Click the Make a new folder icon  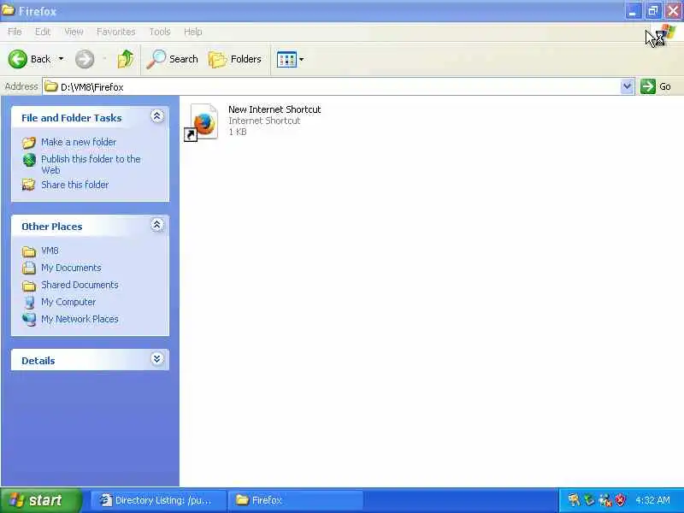[29, 143]
